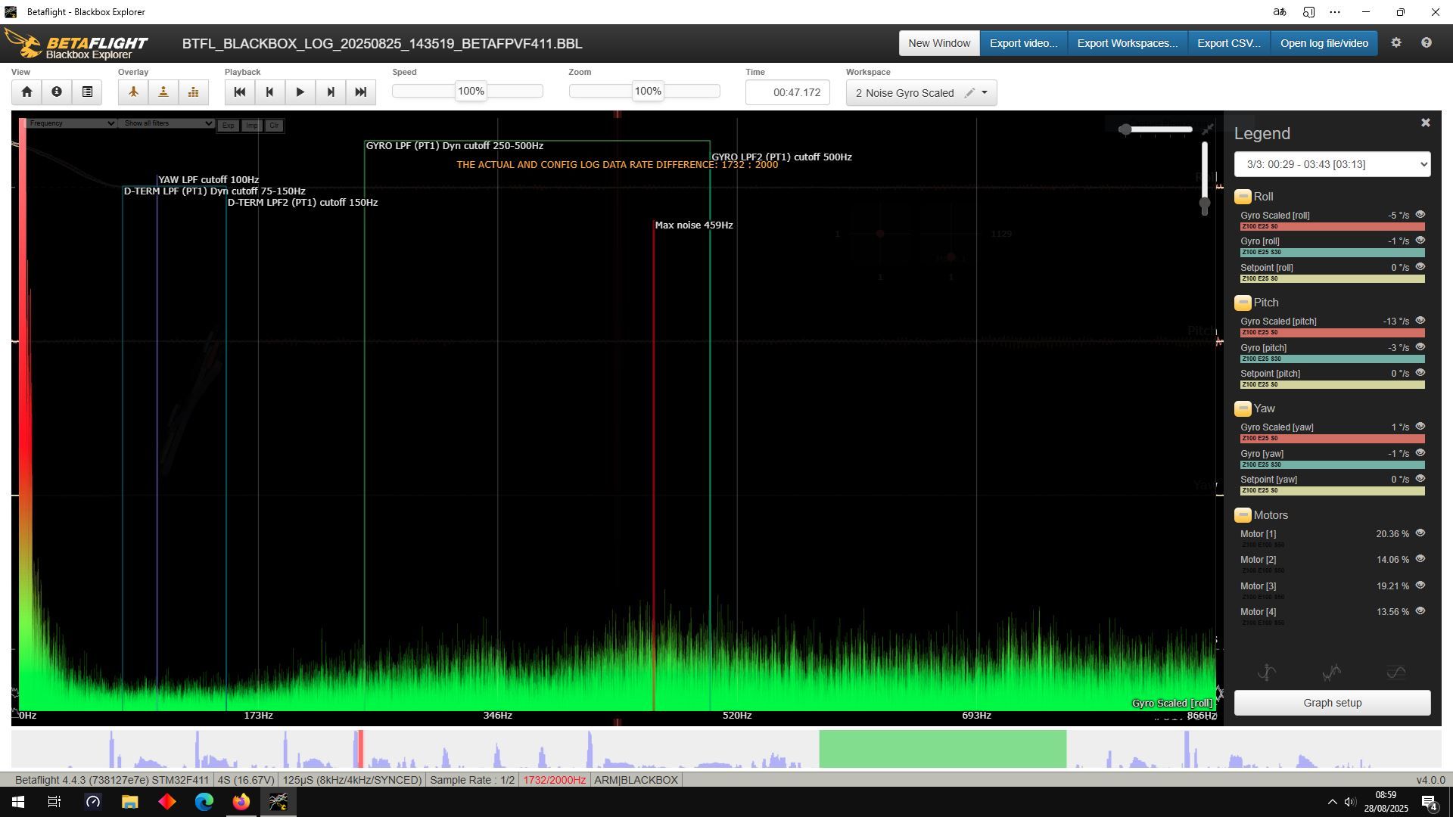Viewport: 1453px width, 817px height.
Task: Jump to start of log playback
Action: click(240, 92)
